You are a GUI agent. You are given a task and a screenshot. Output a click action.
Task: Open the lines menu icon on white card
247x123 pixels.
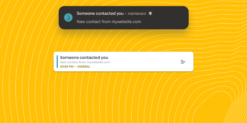point(183,62)
